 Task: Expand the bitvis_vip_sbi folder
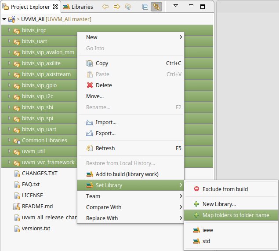[x=9, y=107]
